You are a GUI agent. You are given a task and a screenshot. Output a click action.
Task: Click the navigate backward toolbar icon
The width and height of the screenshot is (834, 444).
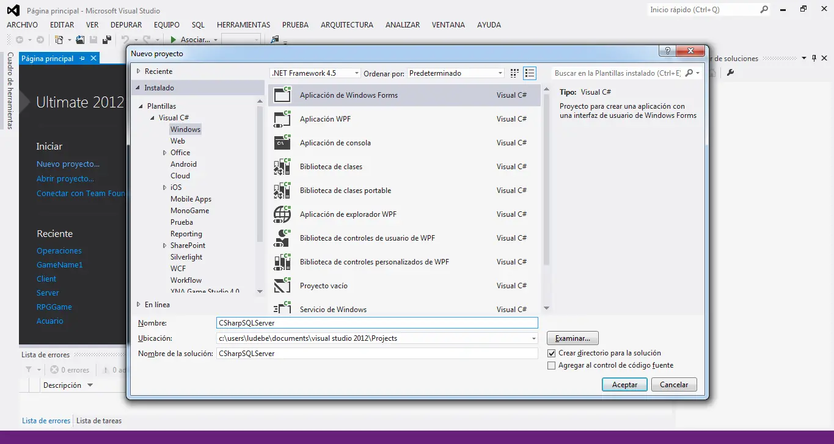20,40
